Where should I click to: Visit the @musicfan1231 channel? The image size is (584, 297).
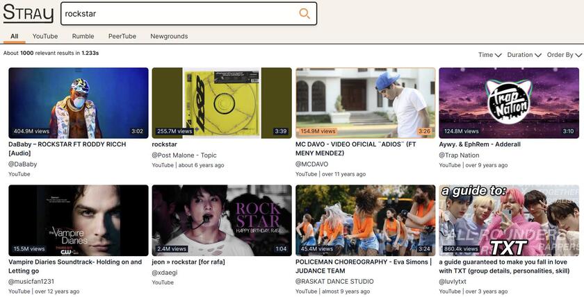31,282
